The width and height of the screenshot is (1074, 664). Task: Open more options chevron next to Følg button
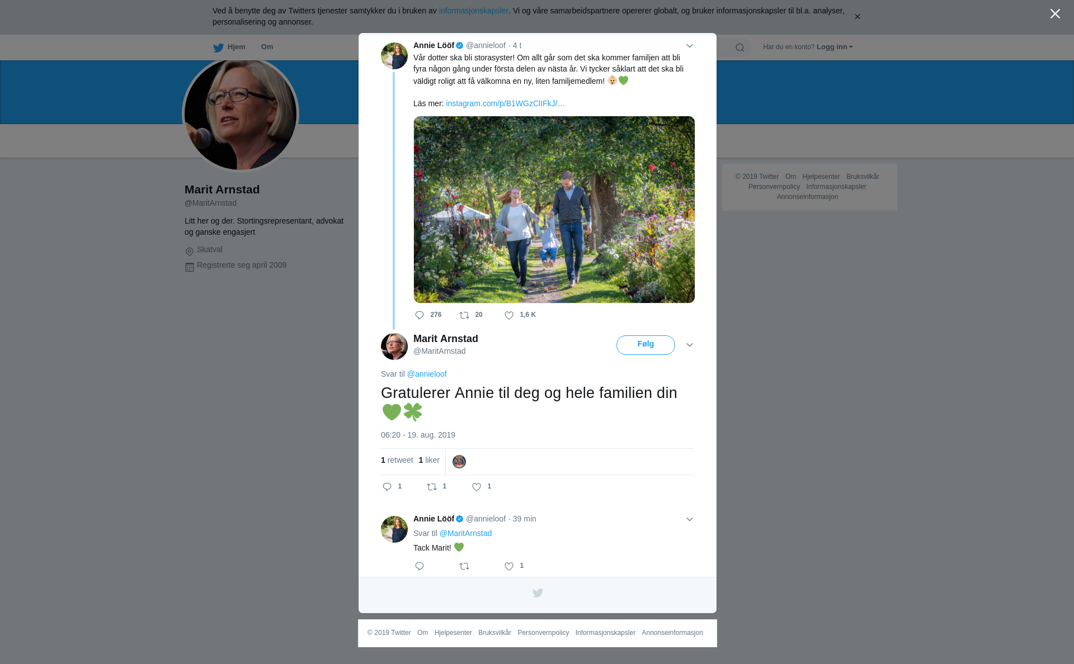coord(690,345)
